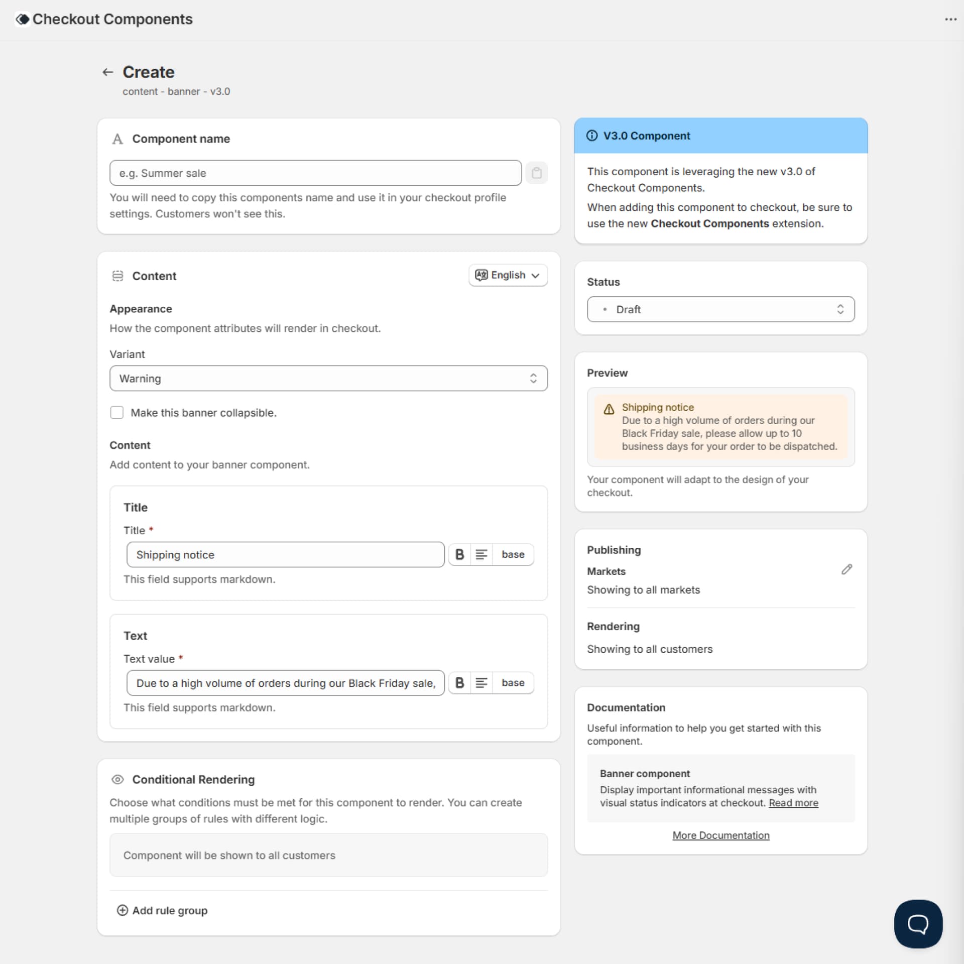Click the Component name input field
Screen dimensions: 964x964
click(x=315, y=173)
